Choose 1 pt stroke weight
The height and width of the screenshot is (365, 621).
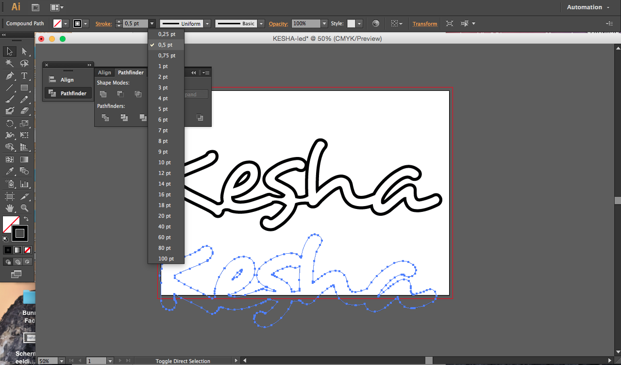166,66
